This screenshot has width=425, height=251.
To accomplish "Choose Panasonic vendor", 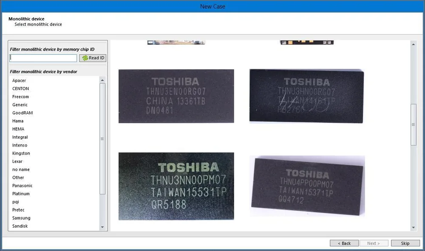I will [x=22, y=186].
